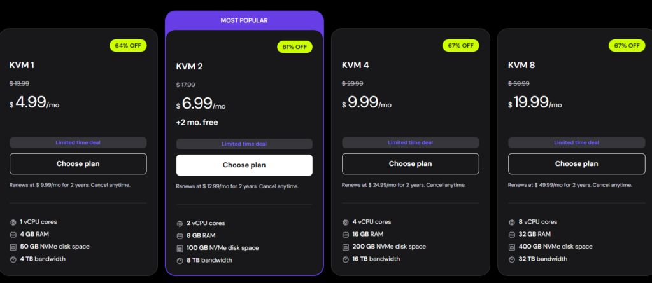Click the bandwidth gauge icon in KVM 8
652x283 pixels.
tap(512, 259)
